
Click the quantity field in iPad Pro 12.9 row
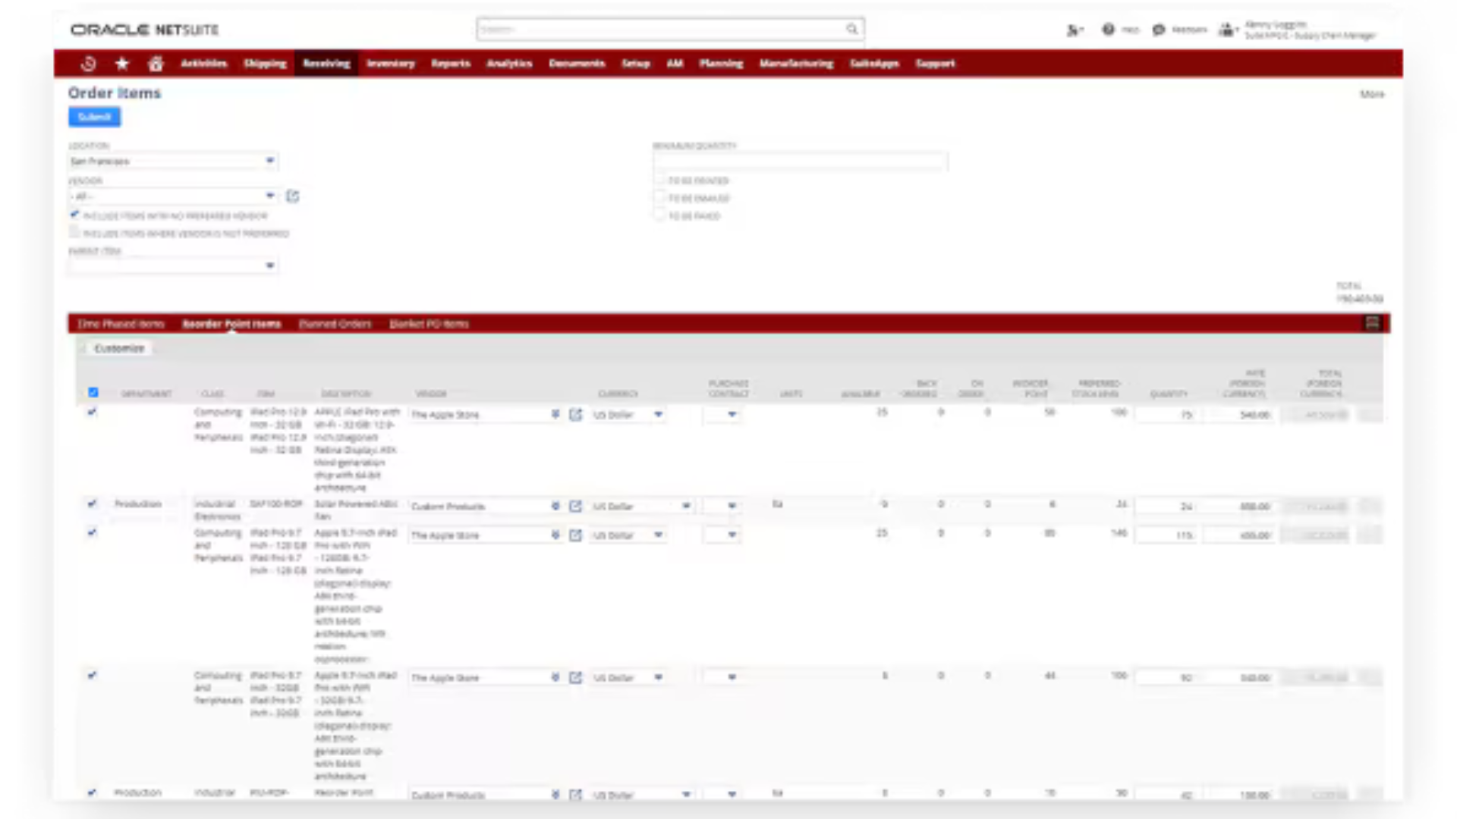[x=1167, y=415]
